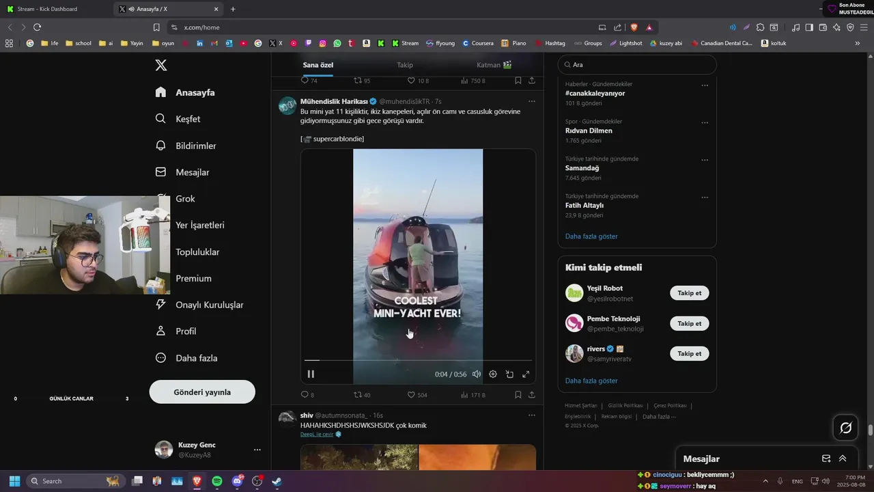Click the Gönderi yayınla button
This screenshot has height=492, width=874.
pyautogui.click(x=202, y=392)
